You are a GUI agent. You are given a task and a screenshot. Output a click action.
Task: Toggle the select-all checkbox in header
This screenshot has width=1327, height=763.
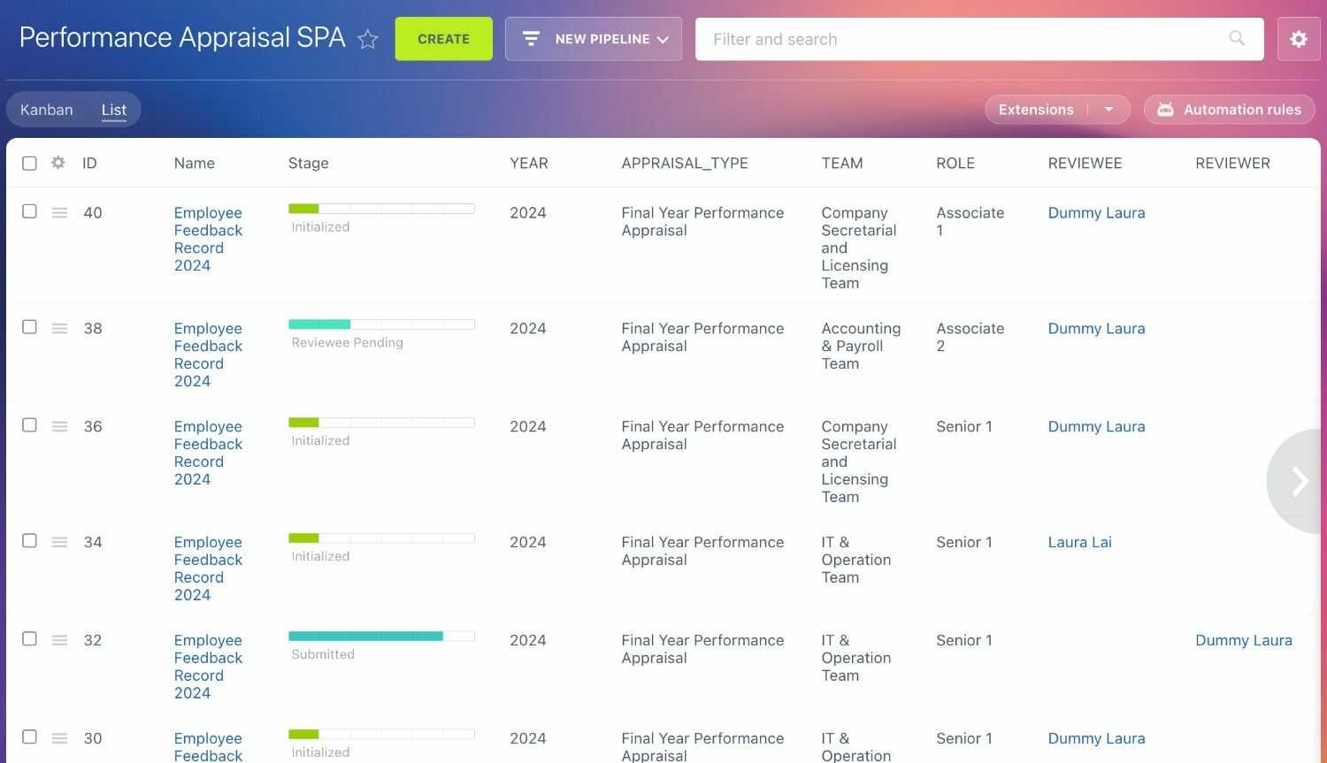tap(29, 164)
